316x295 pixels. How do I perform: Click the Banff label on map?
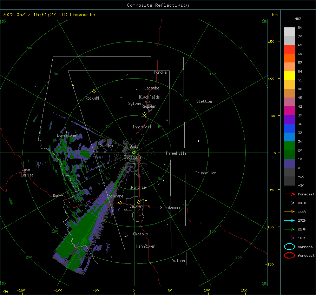58,195
